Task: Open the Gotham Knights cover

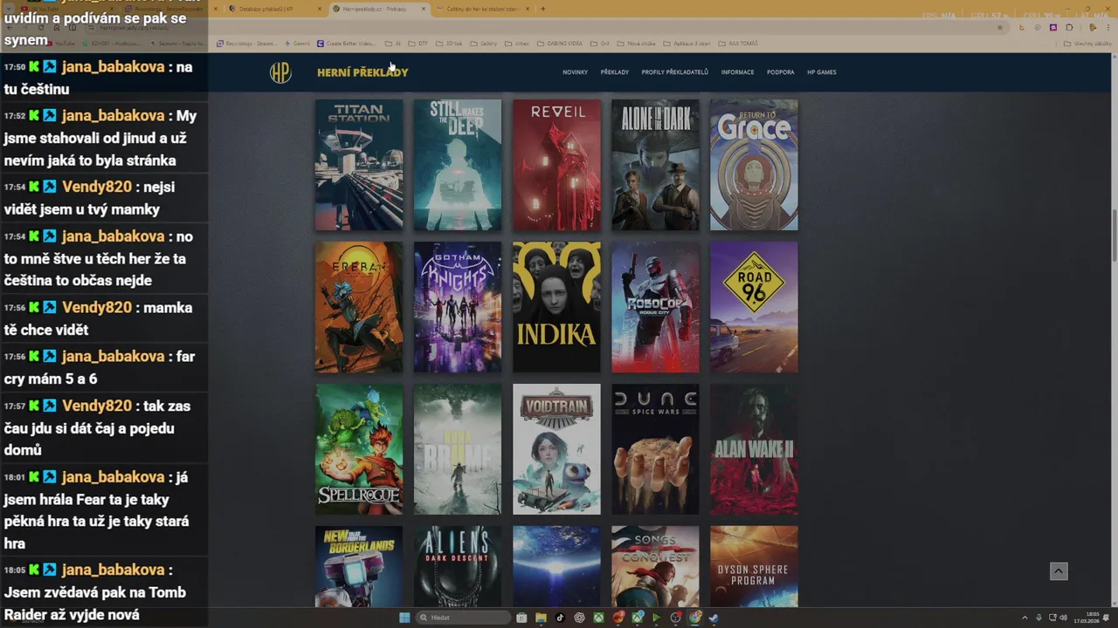Action: [458, 307]
